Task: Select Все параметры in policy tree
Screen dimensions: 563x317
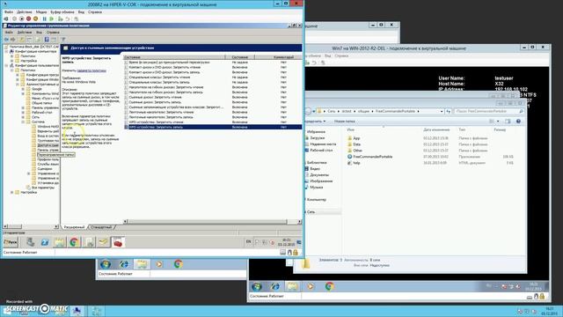Action: coord(43,188)
